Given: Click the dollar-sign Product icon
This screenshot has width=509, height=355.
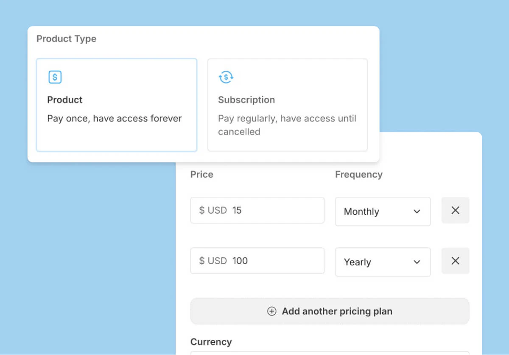Looking at the screenshot, I should [x=55, y=77].
